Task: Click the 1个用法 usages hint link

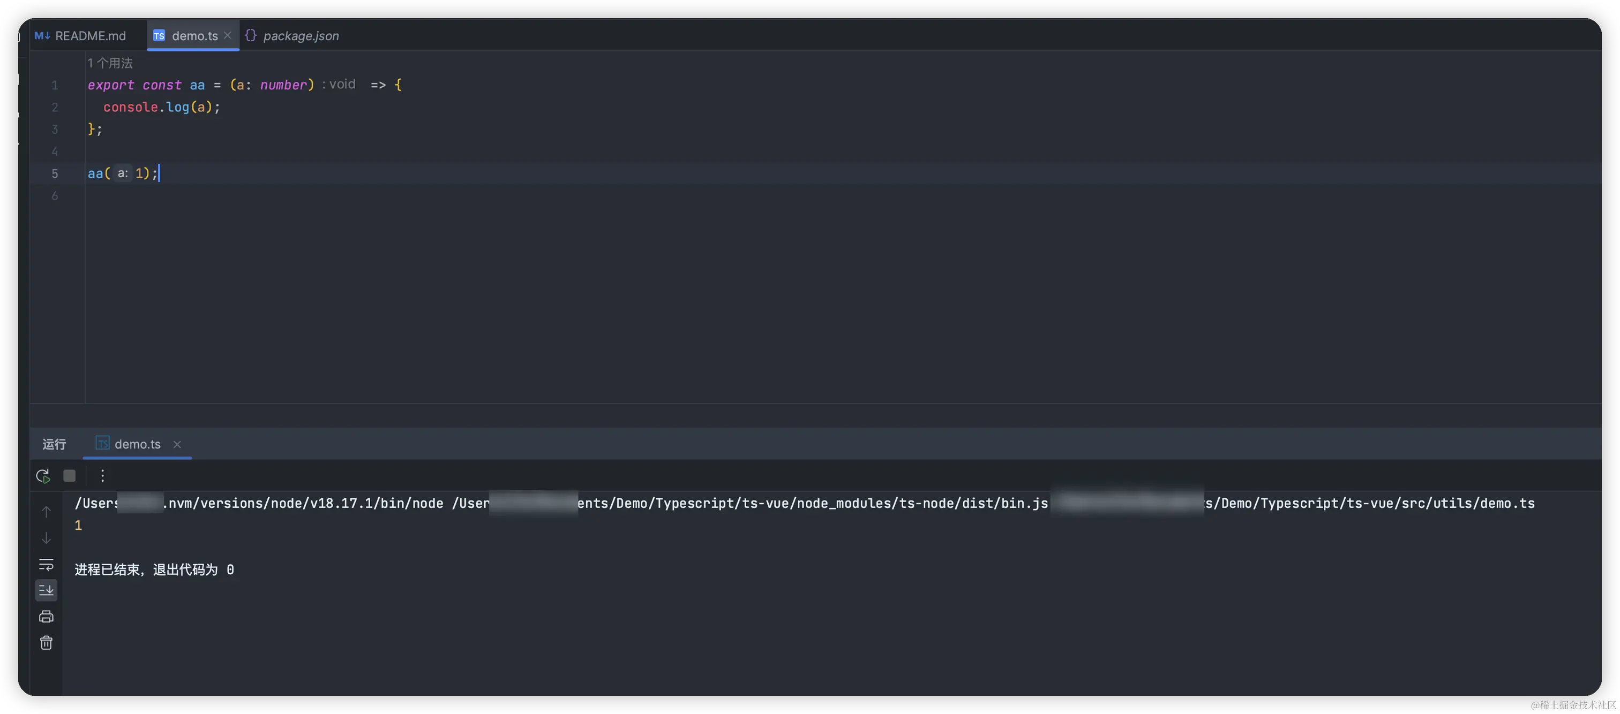Action: (x=110, y=63)
